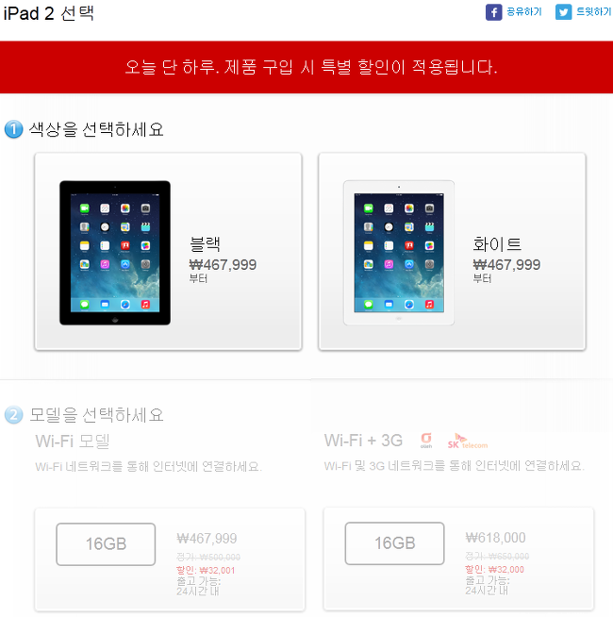Click the olleh carrier logo
Screen dimensions: 613x617
[426, 441]
